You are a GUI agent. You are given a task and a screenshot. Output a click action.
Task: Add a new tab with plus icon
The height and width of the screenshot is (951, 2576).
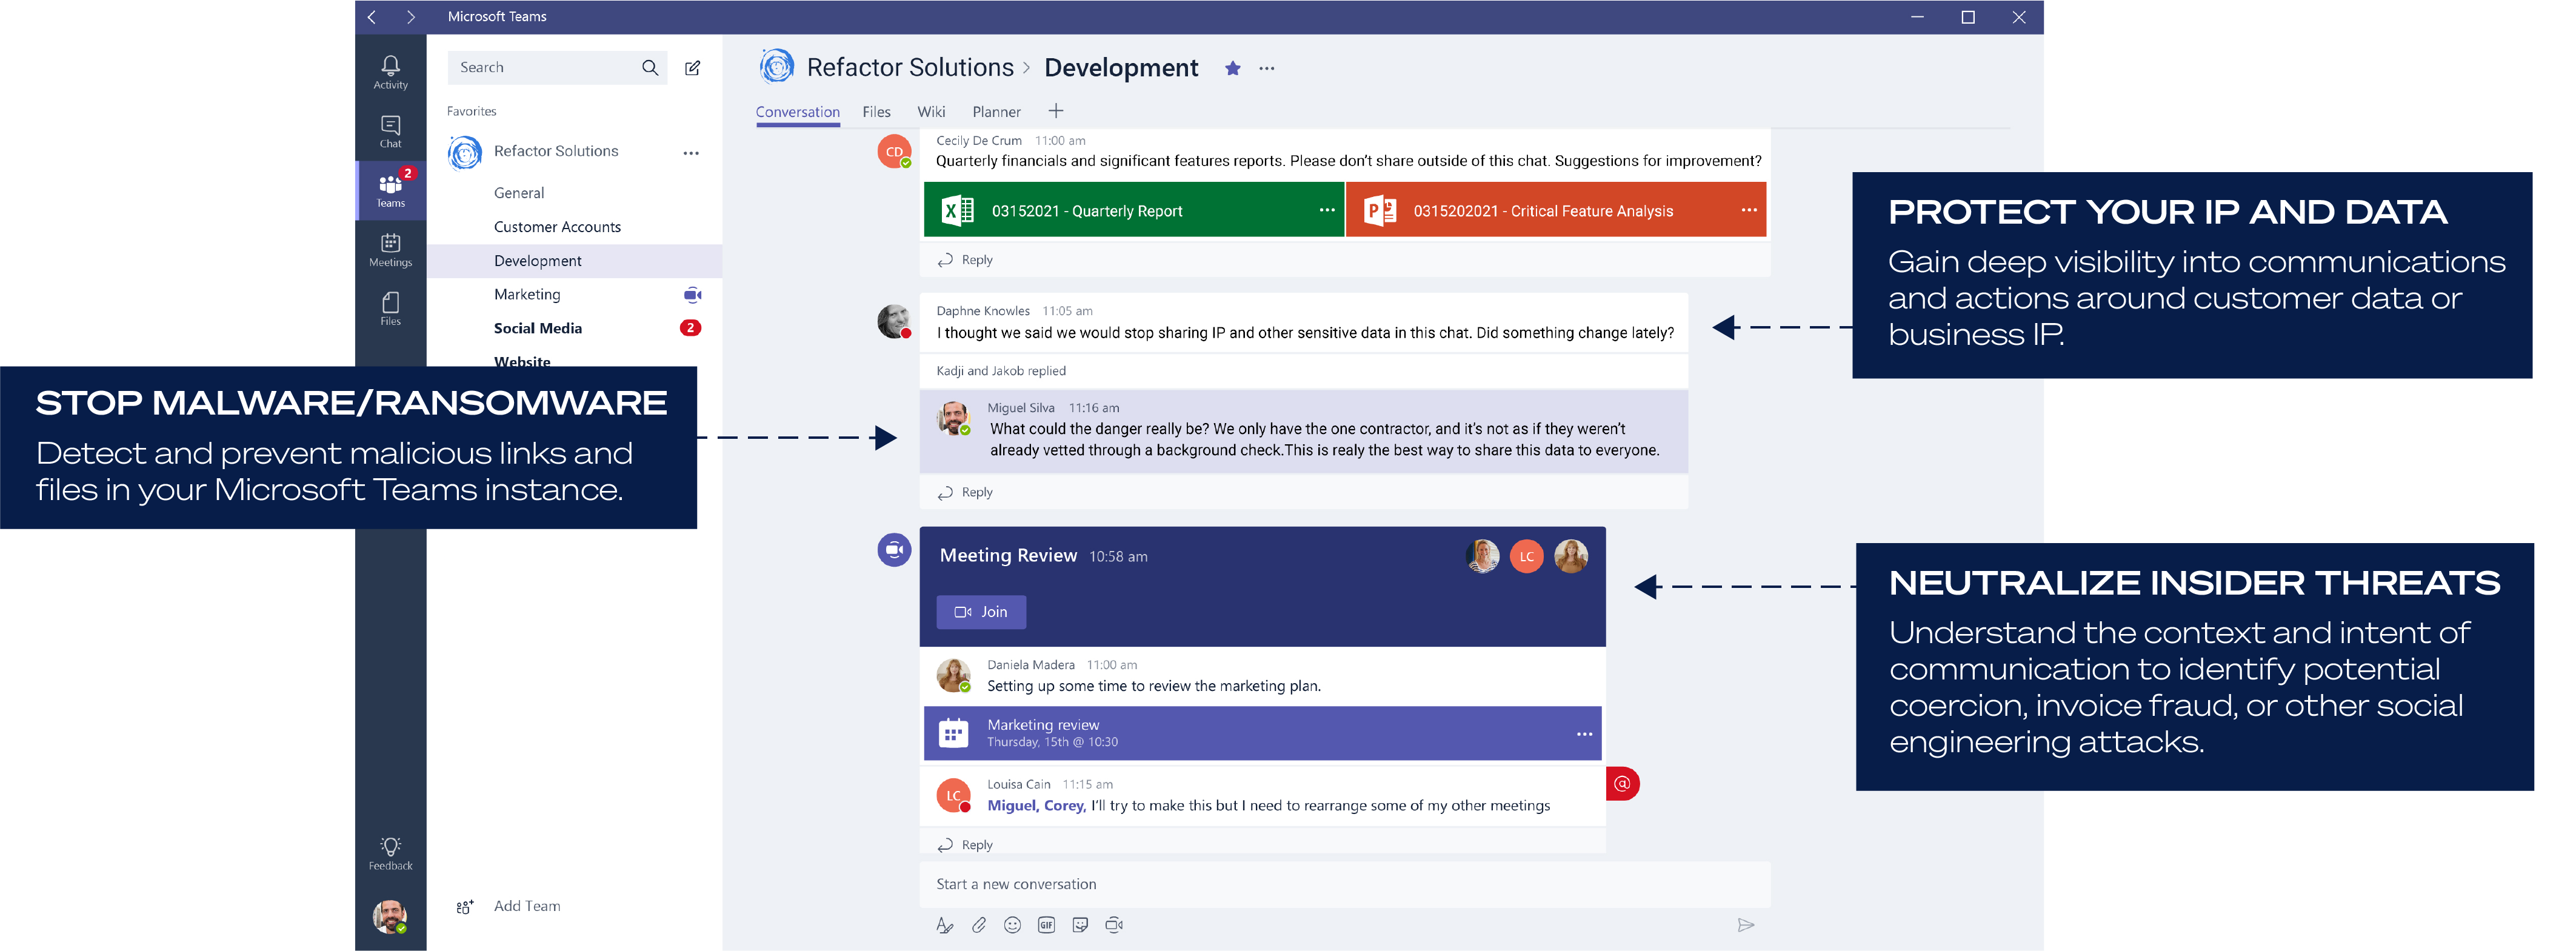click(1055, 111)
